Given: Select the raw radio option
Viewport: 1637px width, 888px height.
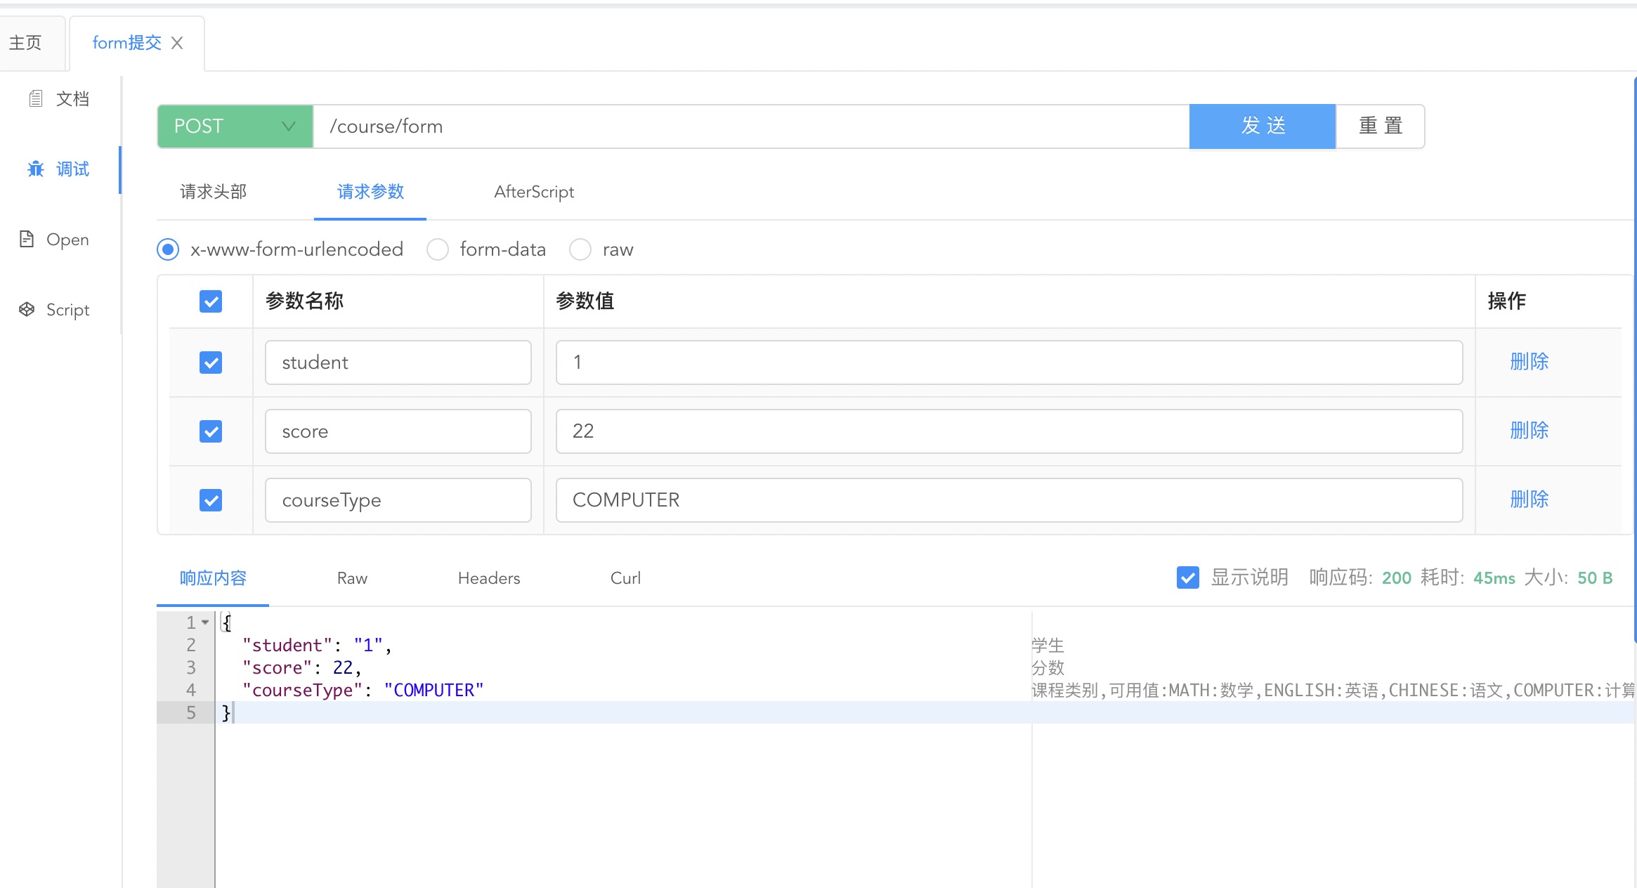Looking at the screenshot, I should [580, 249].
